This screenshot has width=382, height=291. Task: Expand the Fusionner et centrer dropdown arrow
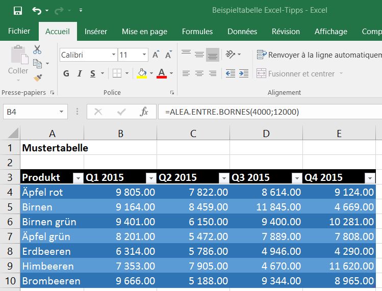(x=341, y=73)
